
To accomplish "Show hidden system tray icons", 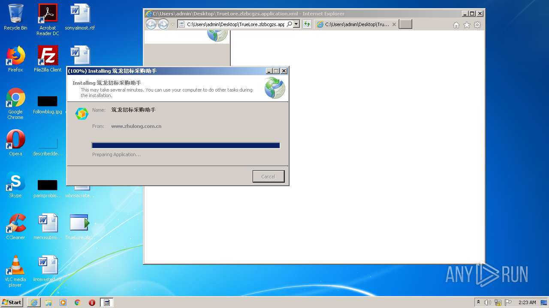I will tap(478, 302).
